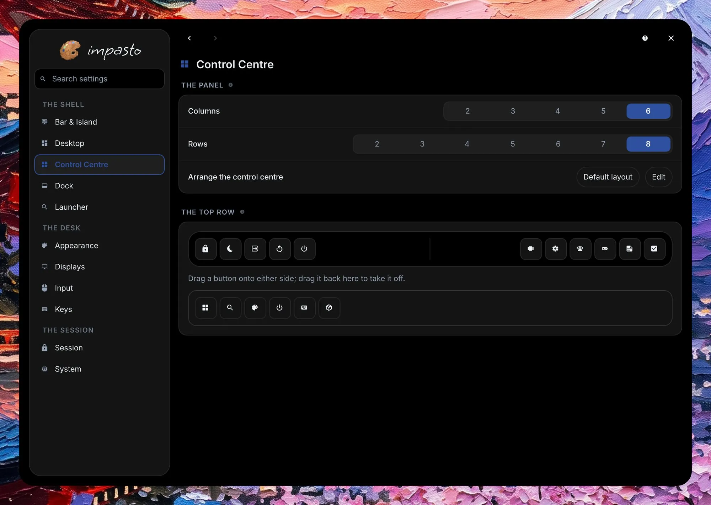Select the magnifier button in the spare buttons tray
The image size is (711, 505).
(230, 308)
